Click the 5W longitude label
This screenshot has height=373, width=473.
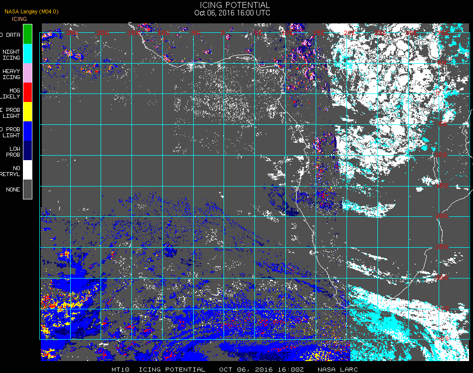click(196, 32)
